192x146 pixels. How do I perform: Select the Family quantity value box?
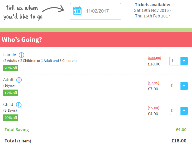pyautogui.click(x=175, y=61)
